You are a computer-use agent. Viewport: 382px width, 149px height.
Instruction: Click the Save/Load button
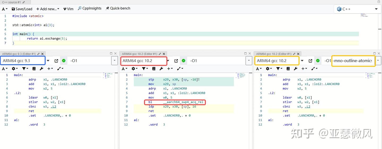click(x=22, y=9)
